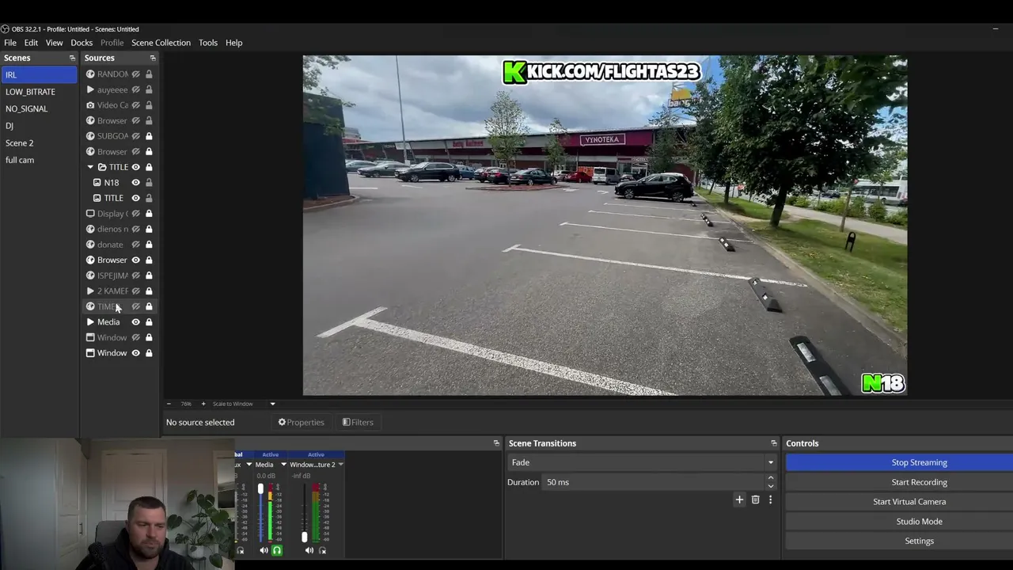Open the Fade transition dropdown
This screenshot has width=1013, height=570.
click(770, 462)
